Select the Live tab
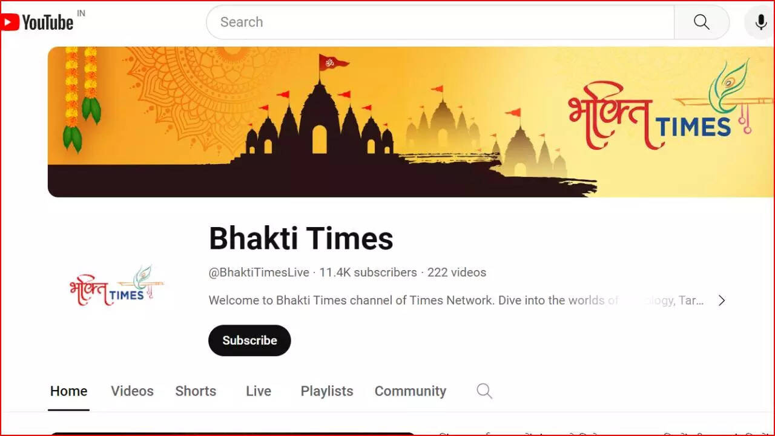775x436 pixels. pos(259,391)
